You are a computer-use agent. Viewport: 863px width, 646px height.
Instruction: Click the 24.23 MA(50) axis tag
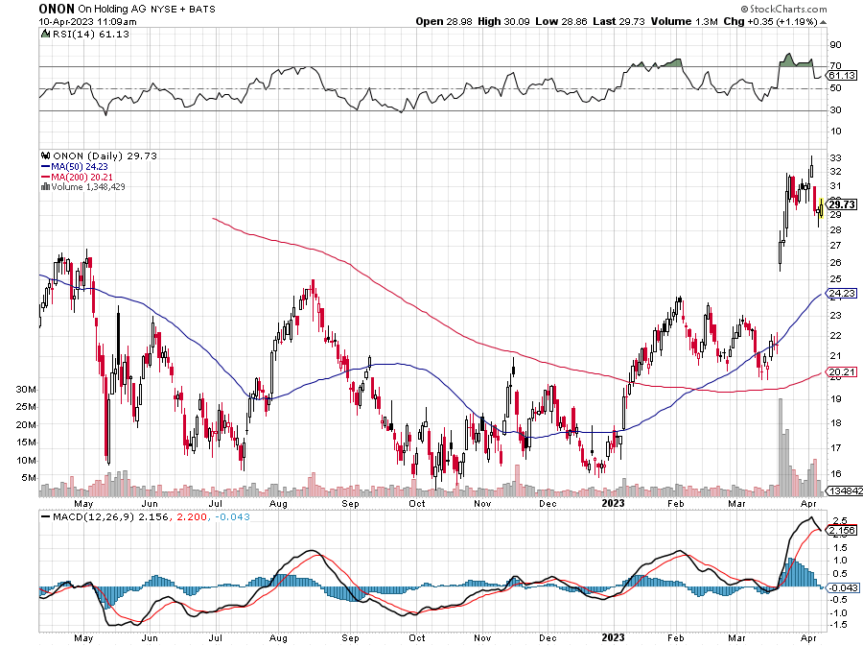(842, 293)
